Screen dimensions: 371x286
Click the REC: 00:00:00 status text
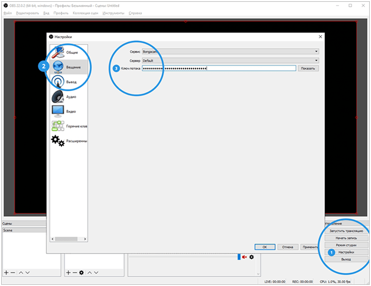pos(302,281)
